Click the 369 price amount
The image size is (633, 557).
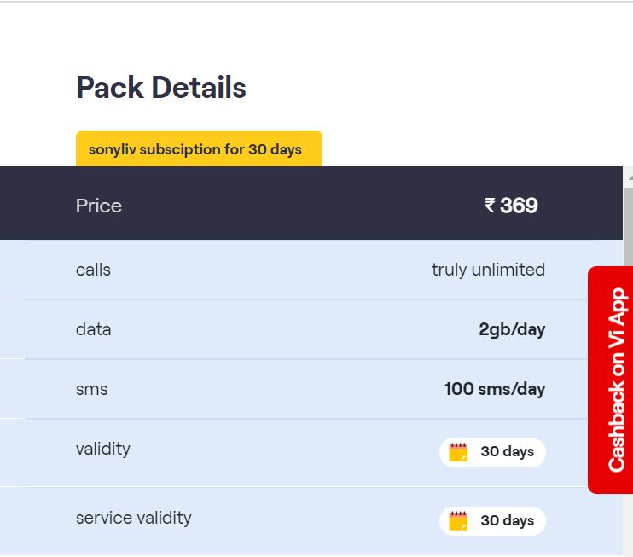[x=519, y=206]
